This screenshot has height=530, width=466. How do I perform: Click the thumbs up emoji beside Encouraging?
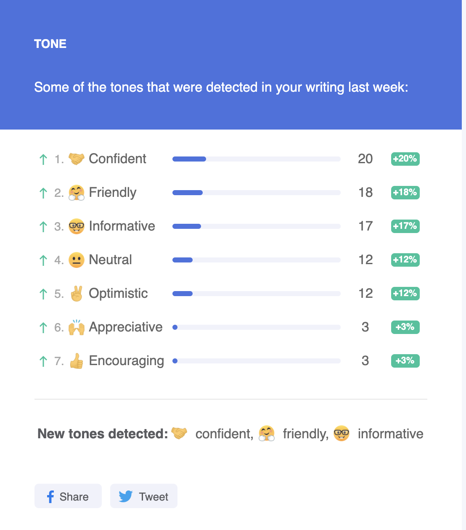tap(77, 361)
